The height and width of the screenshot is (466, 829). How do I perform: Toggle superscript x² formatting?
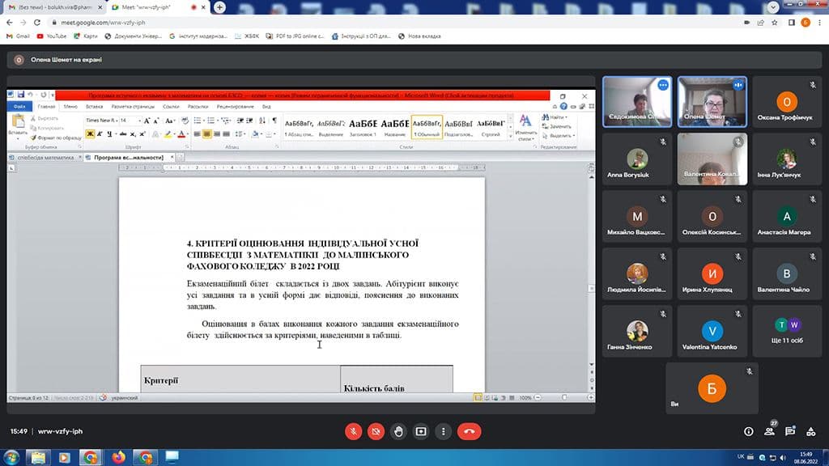pyautogui.click(x=142, y=134)
